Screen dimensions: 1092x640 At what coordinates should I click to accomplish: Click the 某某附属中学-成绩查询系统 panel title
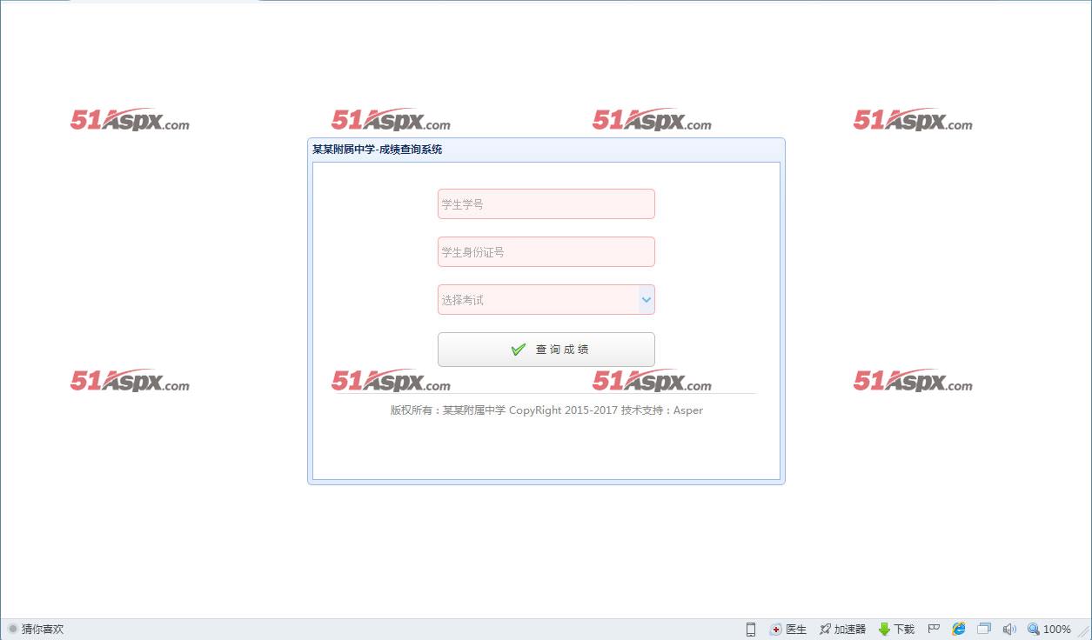(377, 150)
